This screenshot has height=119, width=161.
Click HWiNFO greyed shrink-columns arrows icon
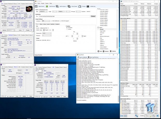coord(125,116)
